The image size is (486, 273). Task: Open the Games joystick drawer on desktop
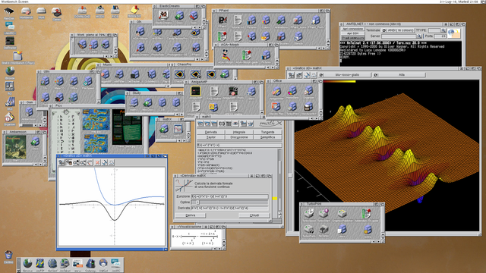(56, 12)
